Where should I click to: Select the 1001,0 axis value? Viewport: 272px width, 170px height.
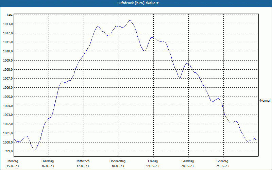pyautogui.click(x=8, y=133)
